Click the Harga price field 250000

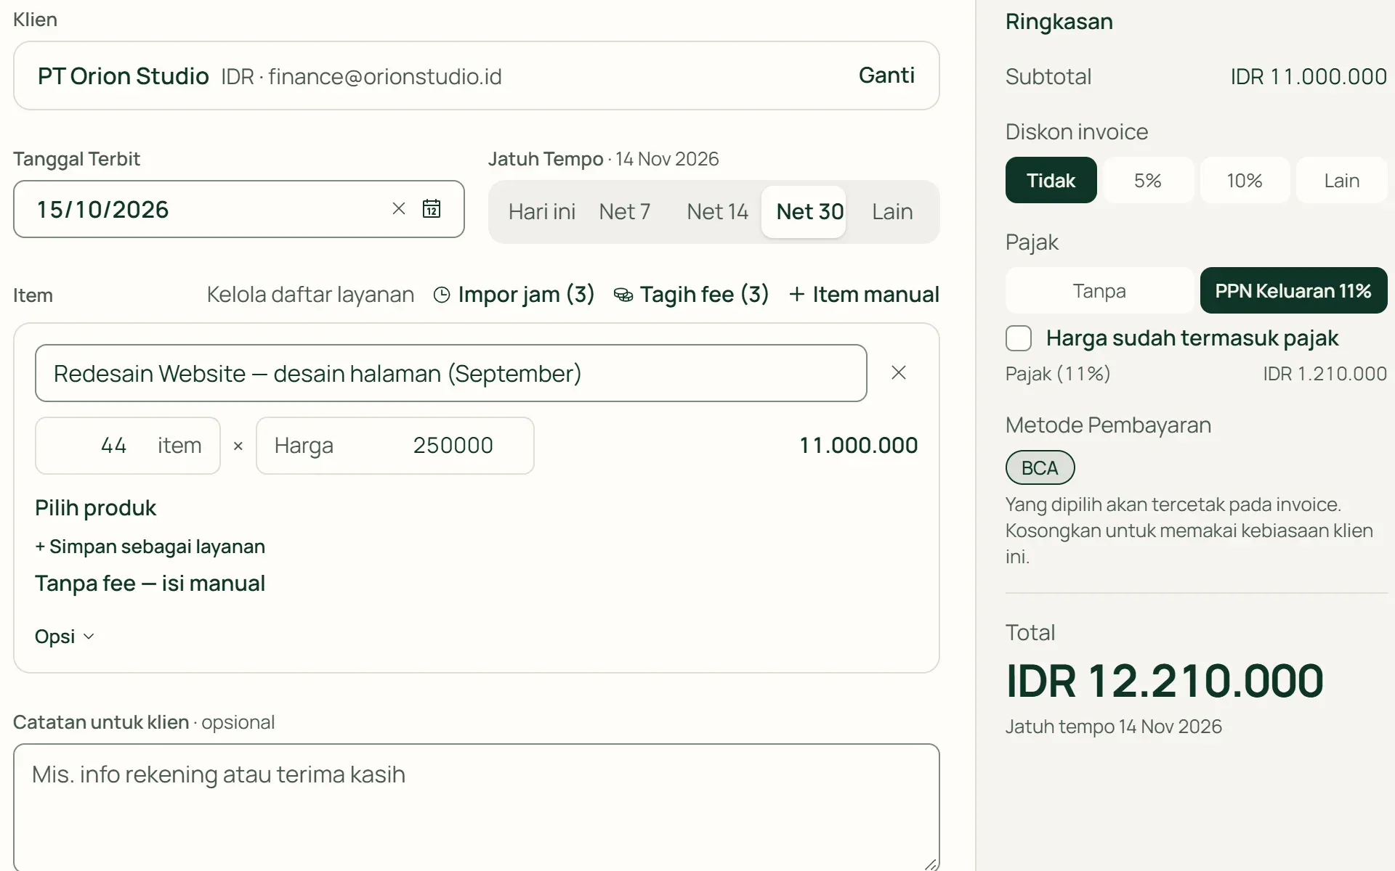coord(395,446)
